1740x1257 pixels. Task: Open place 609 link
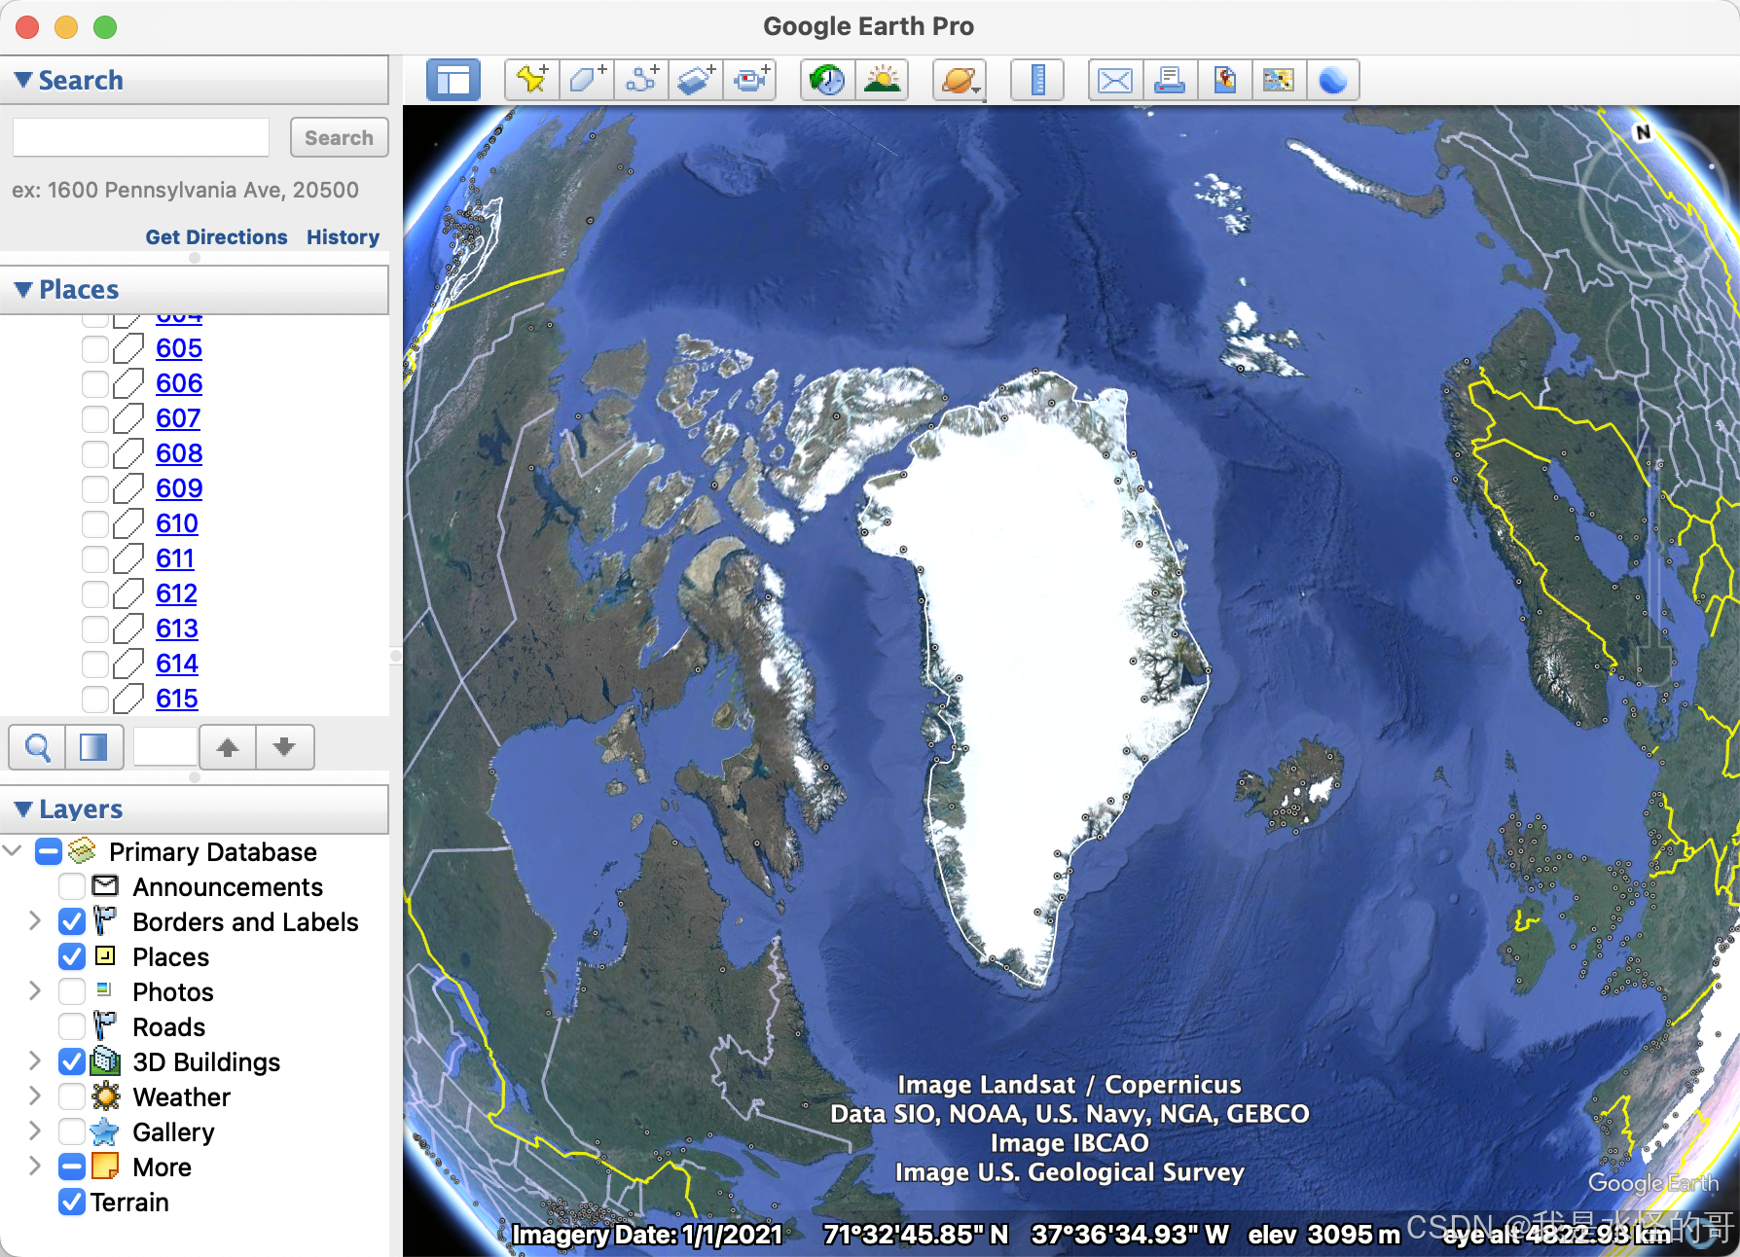tap(179, 488)
